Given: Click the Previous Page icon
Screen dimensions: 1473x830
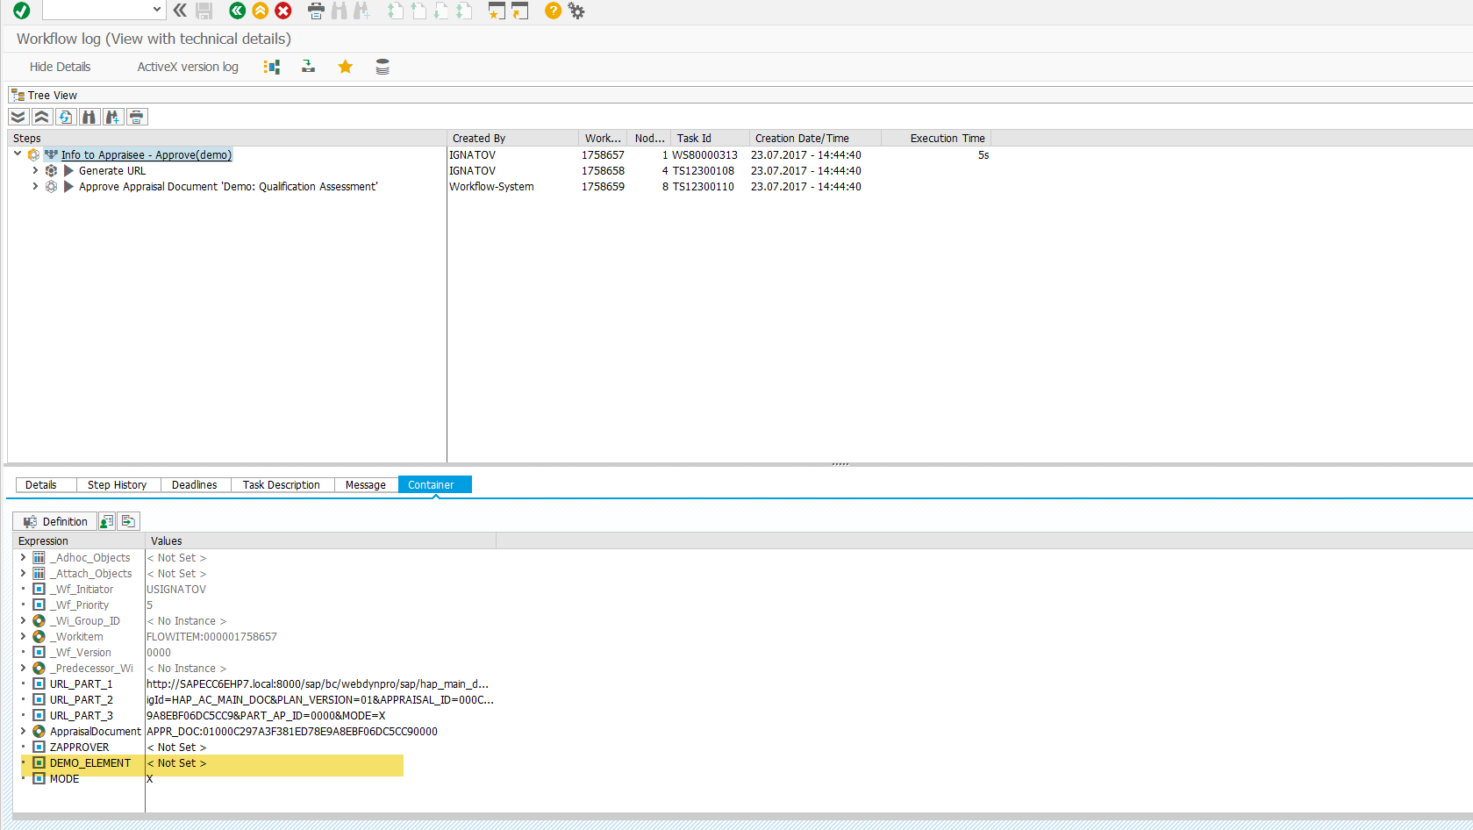Looking at the screenshot, I should pyautogui.click(x=418, y=11).
